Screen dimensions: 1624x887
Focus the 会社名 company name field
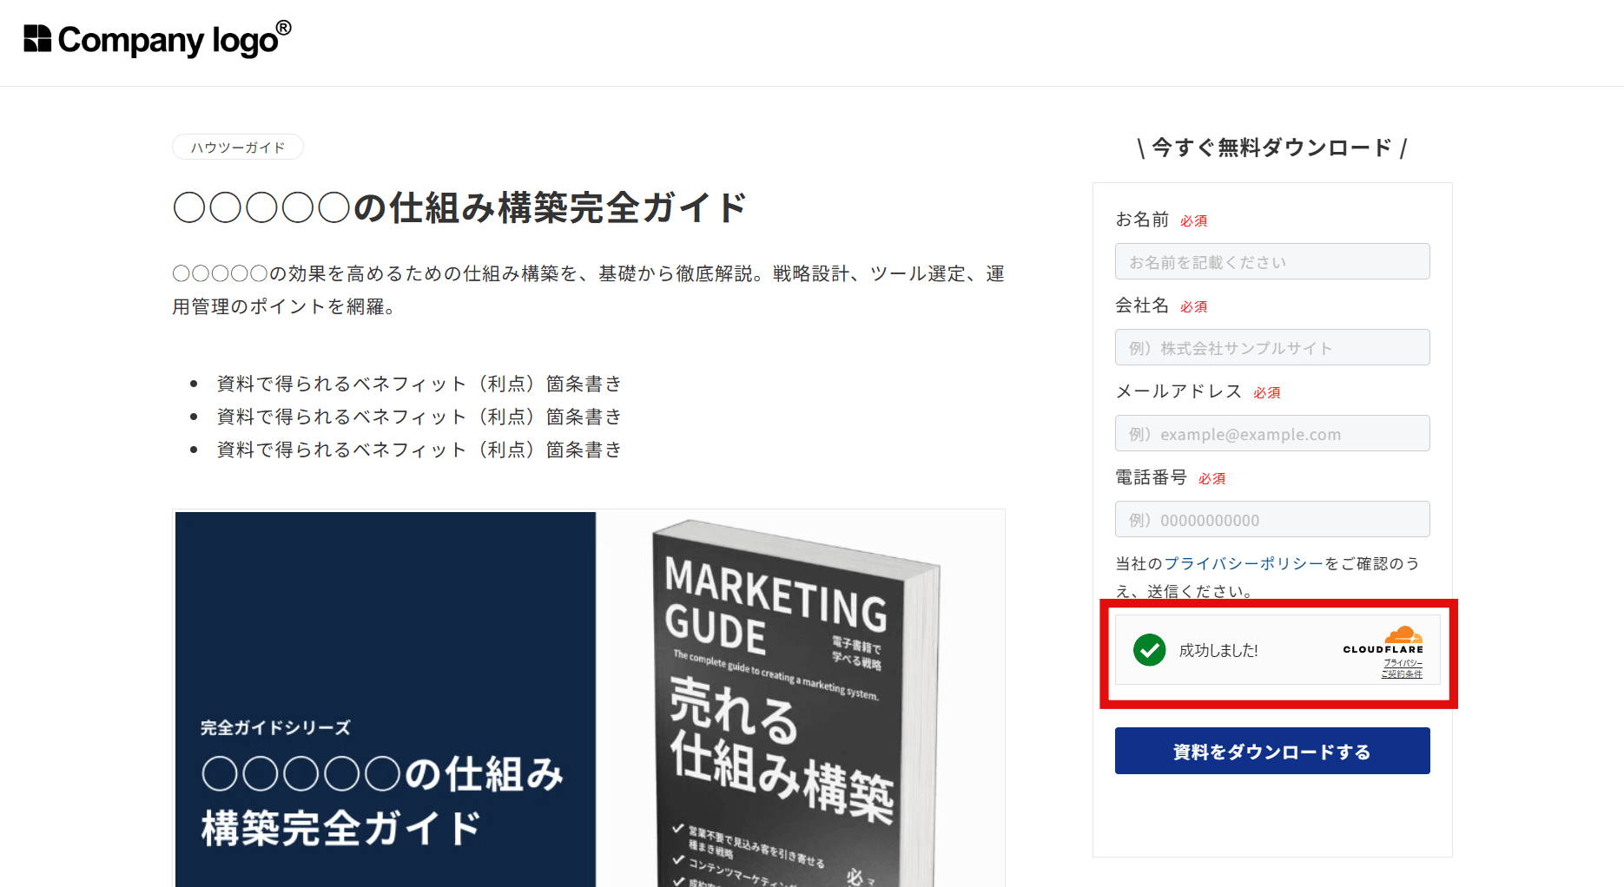[x=1271, y=348]
